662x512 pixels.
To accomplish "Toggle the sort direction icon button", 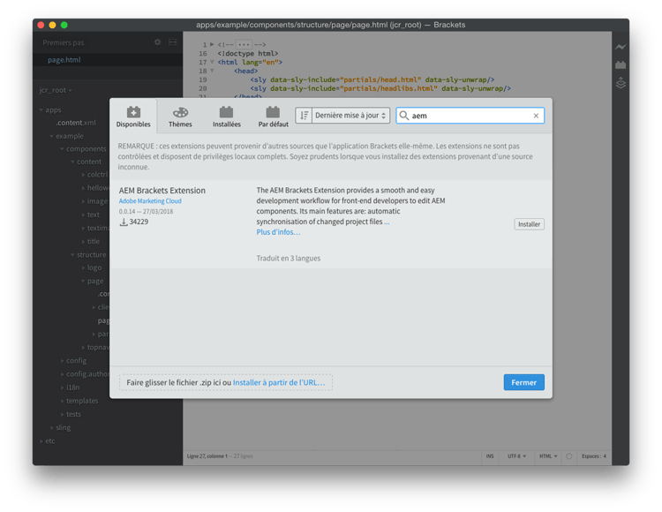I will click(304, 116).
